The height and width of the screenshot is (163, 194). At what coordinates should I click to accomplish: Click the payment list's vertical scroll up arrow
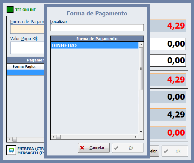141,45
